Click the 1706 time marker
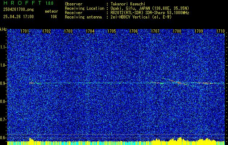This screenshot has width=228, height=145. pos(134,31)
